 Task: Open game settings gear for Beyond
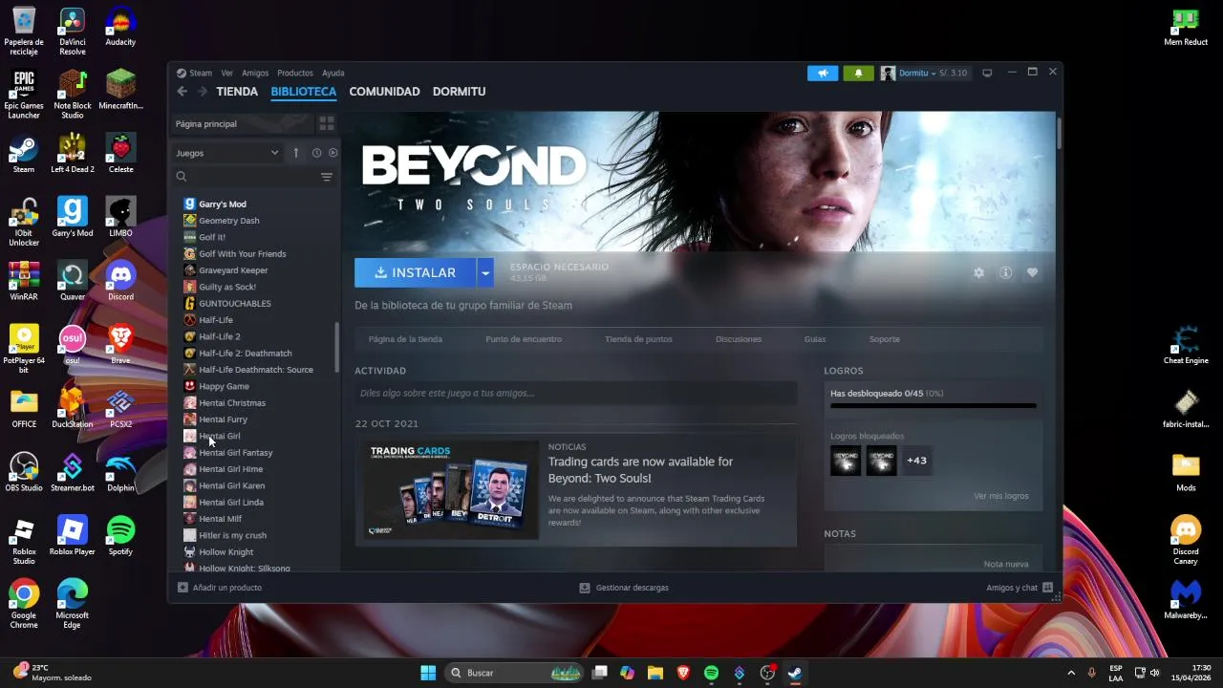978,273
